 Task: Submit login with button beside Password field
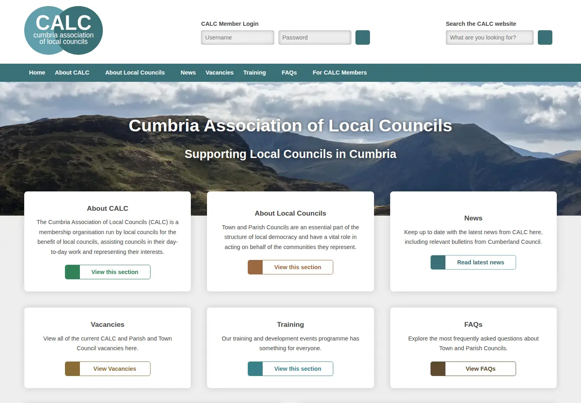[363, 37]
